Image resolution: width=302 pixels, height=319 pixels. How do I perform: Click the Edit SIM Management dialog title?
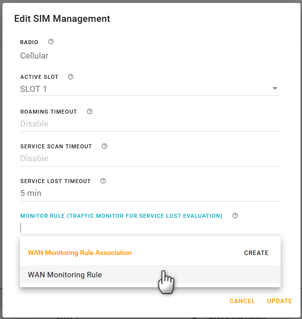[62, 19]
